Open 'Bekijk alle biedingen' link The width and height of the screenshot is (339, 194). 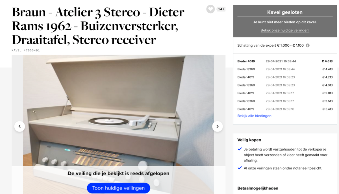(x=254, y=116)
